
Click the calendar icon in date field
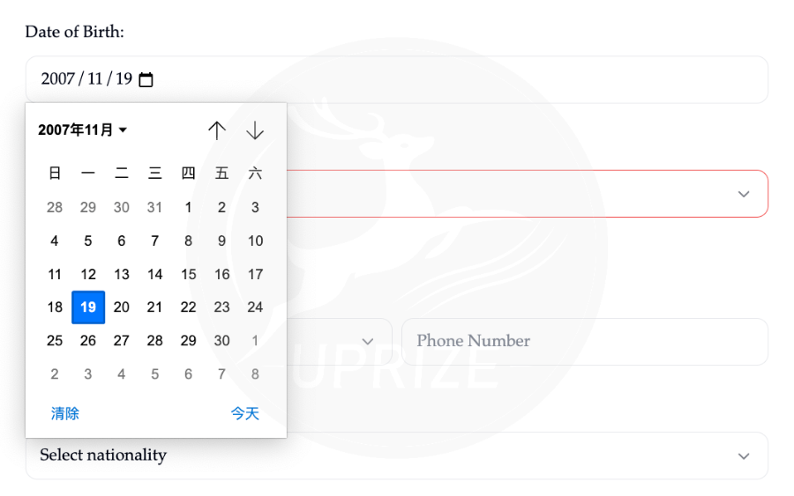[146, 80]
